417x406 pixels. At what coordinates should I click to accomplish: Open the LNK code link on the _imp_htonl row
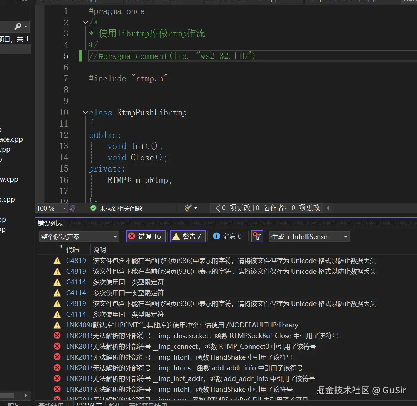pyautogui.click(x=78, y=357)
